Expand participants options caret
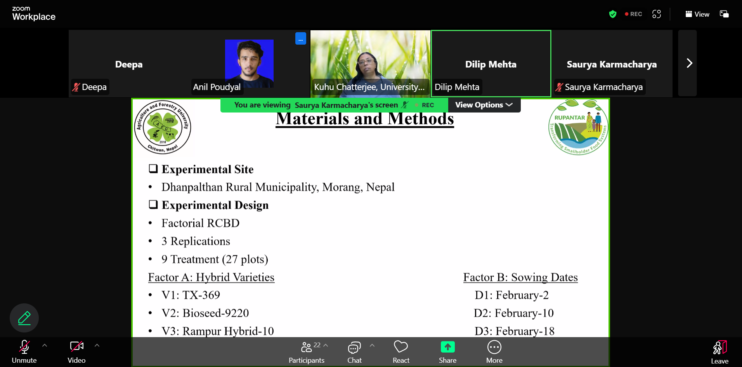 pos(326,345)
